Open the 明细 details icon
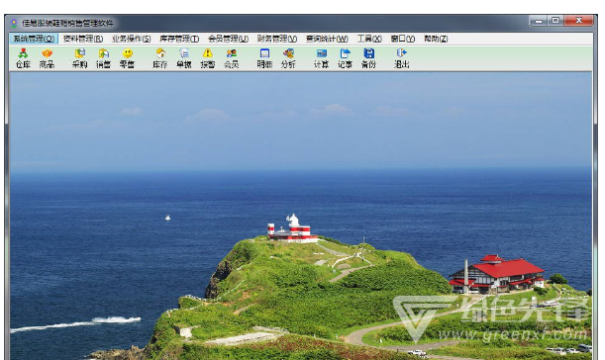605x360 pixels. [x=264, y=58]
